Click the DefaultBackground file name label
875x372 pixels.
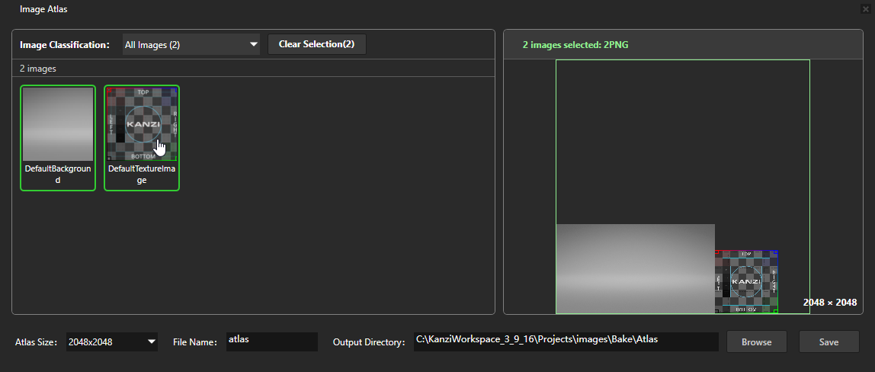58,175
